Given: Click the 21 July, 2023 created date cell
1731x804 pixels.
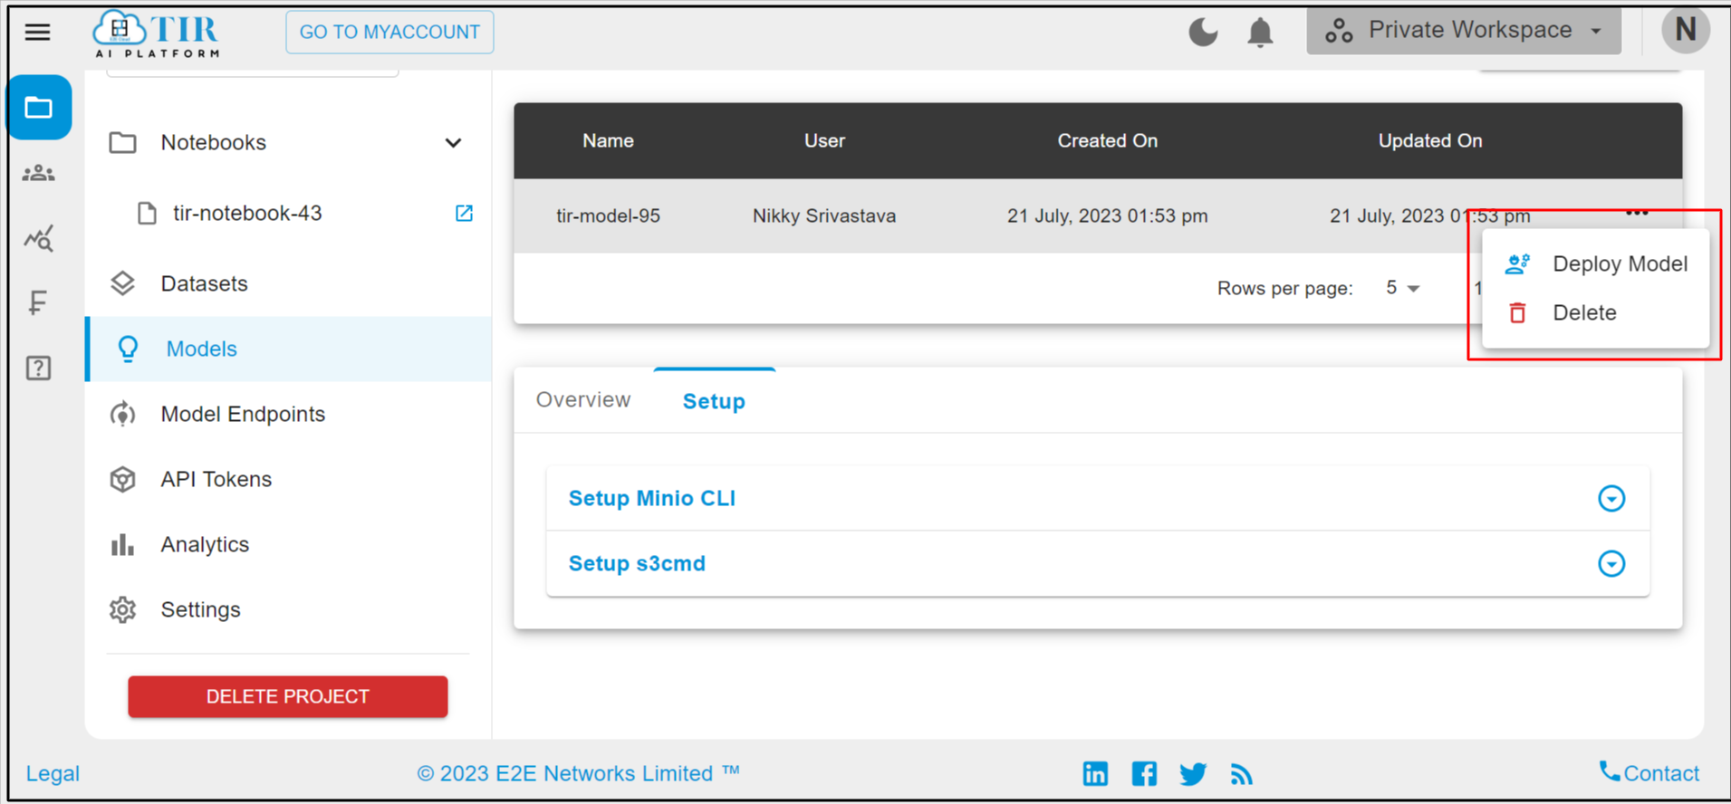Looking at the screenshot, I should pos(1107,215).
